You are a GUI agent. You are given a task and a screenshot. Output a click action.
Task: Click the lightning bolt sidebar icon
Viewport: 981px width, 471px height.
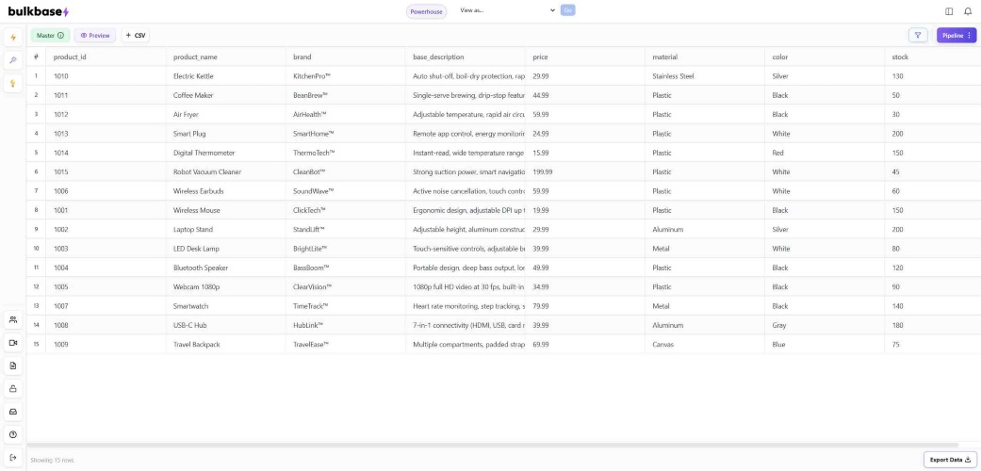pos(13,38)
